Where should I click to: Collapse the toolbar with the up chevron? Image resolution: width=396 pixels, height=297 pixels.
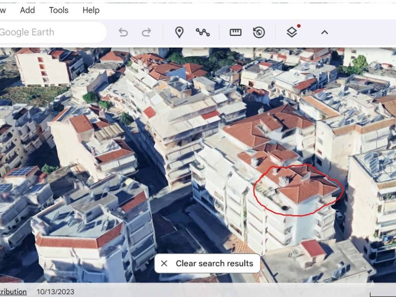coord(324,32)
